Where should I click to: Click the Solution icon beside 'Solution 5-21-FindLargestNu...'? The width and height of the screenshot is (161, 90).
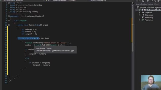pyautogui.click(x=138, y=7)
